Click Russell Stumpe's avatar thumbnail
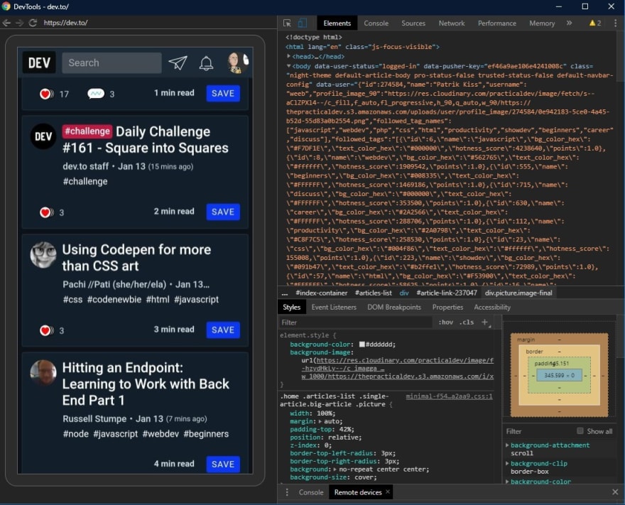 43,373
